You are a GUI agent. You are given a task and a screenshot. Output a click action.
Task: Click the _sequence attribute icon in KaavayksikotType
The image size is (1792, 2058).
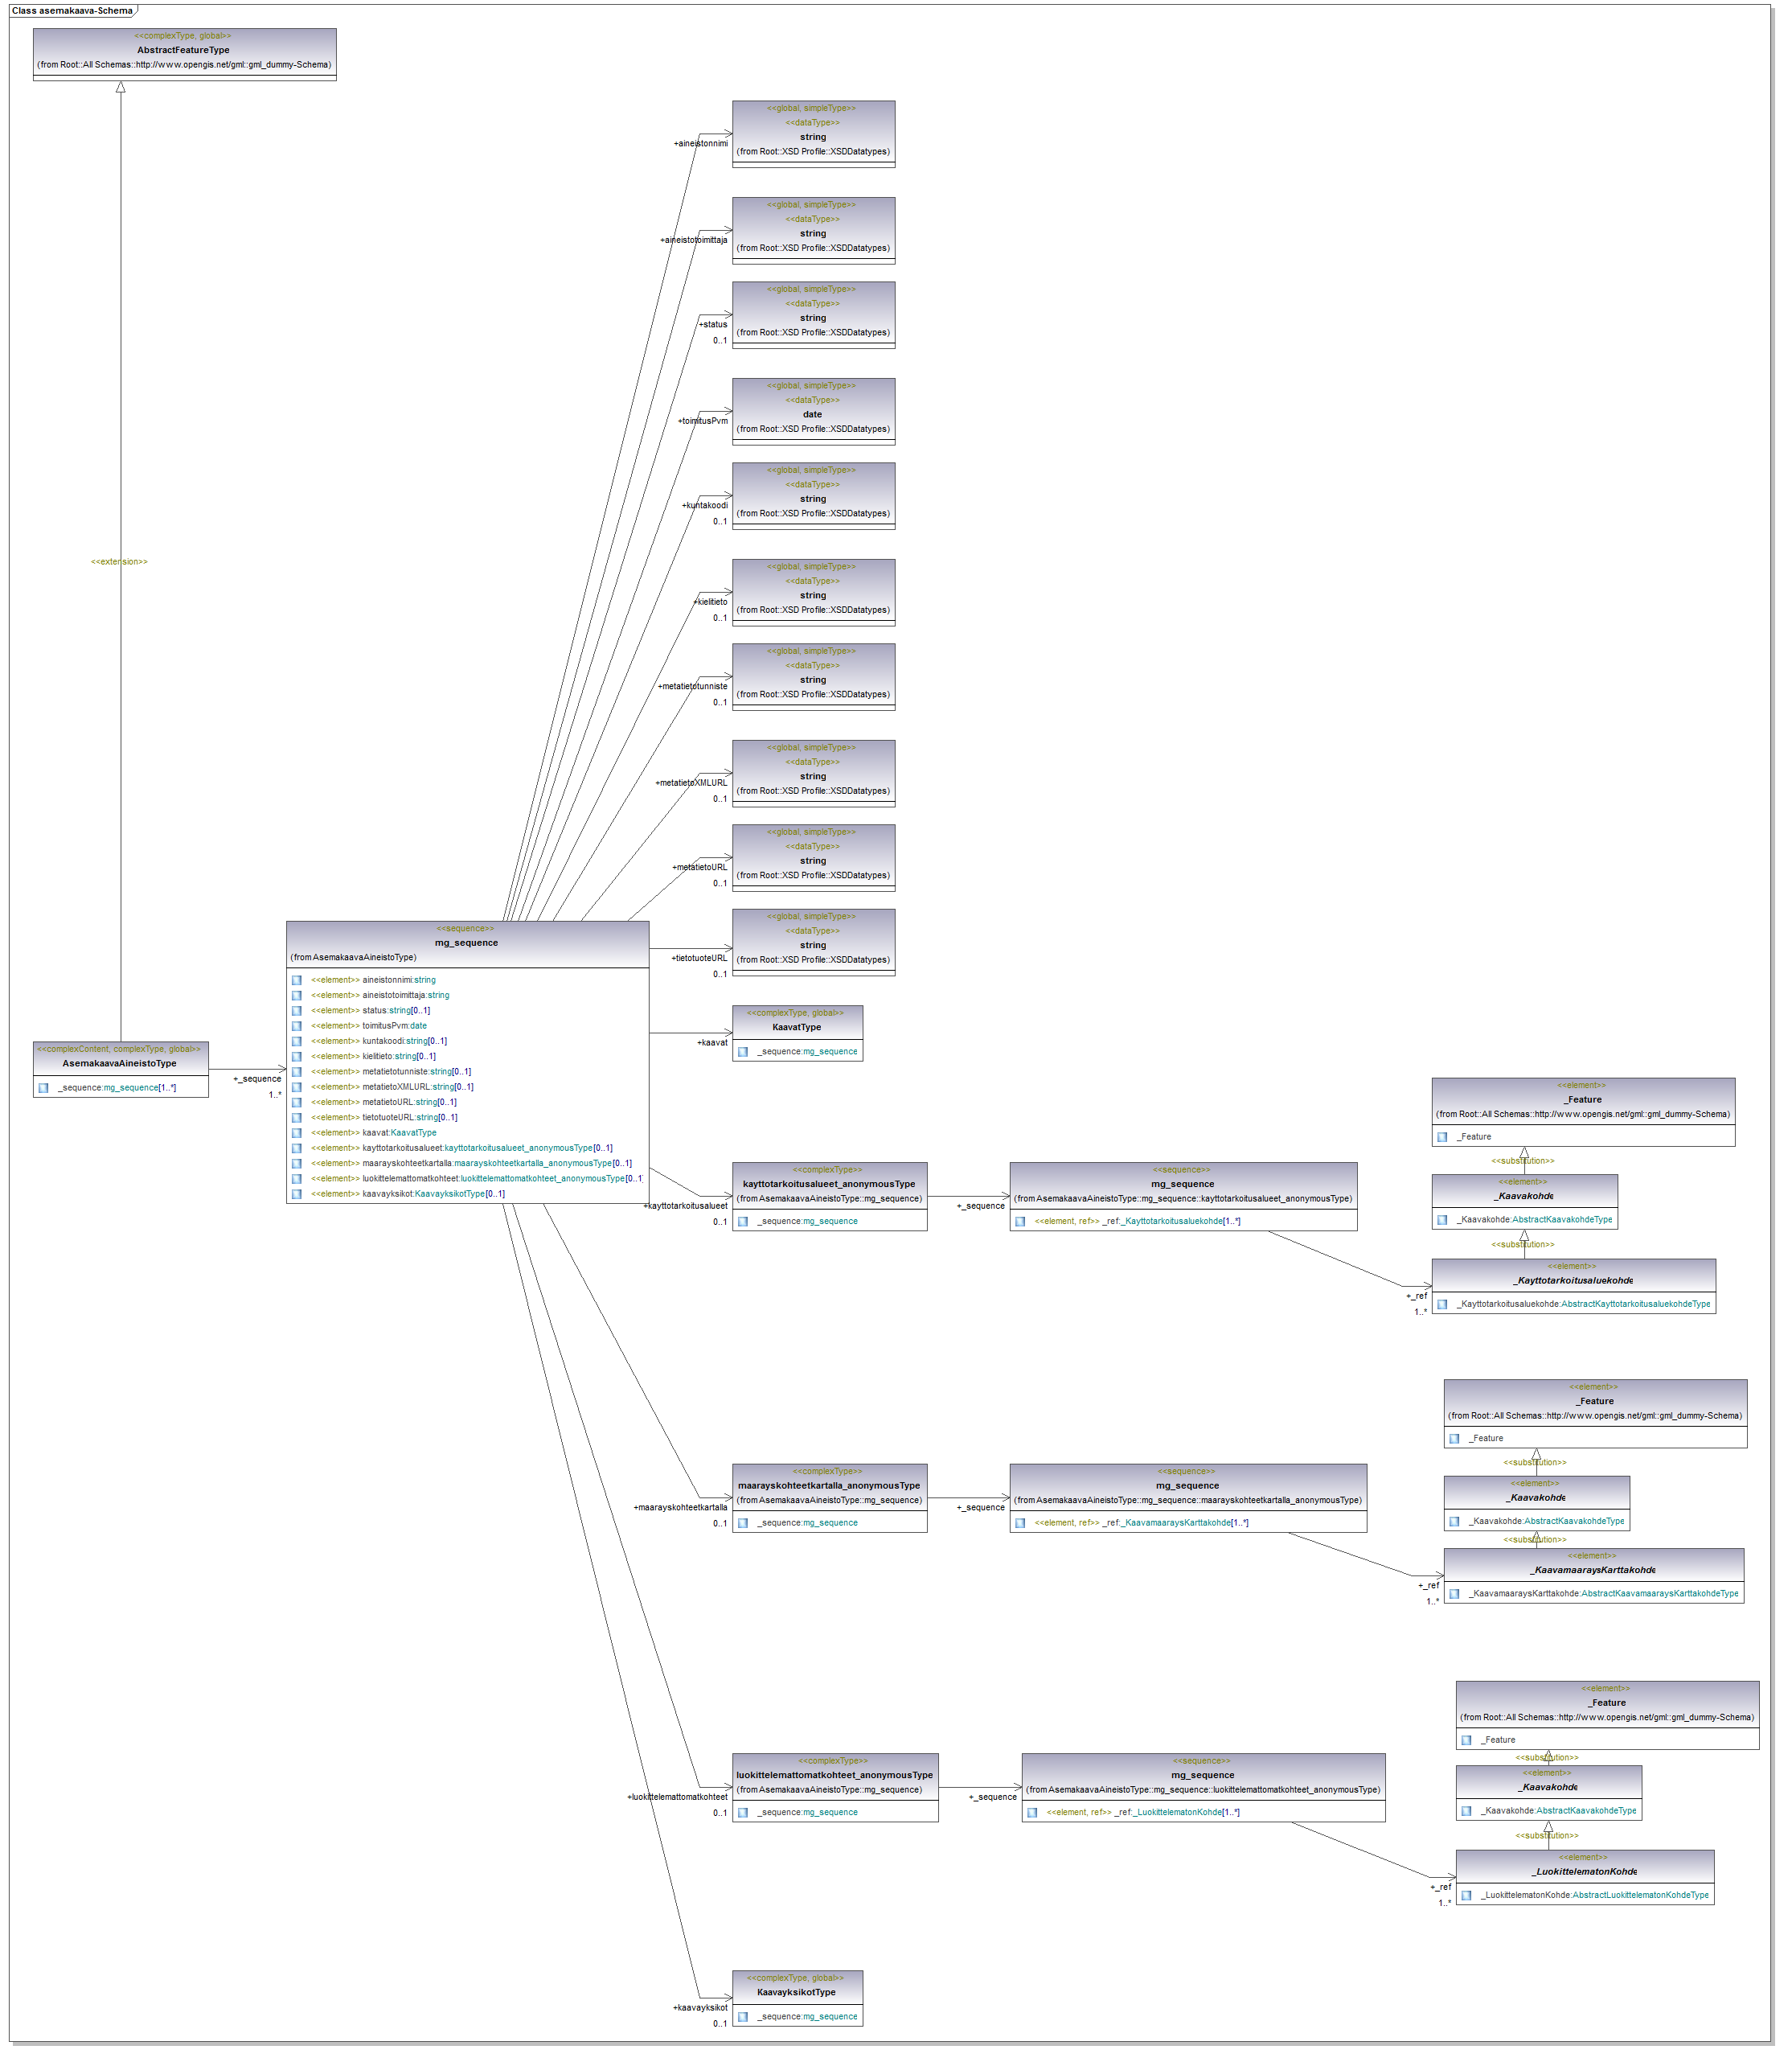pyautogui.click(x=743, y=2017)
